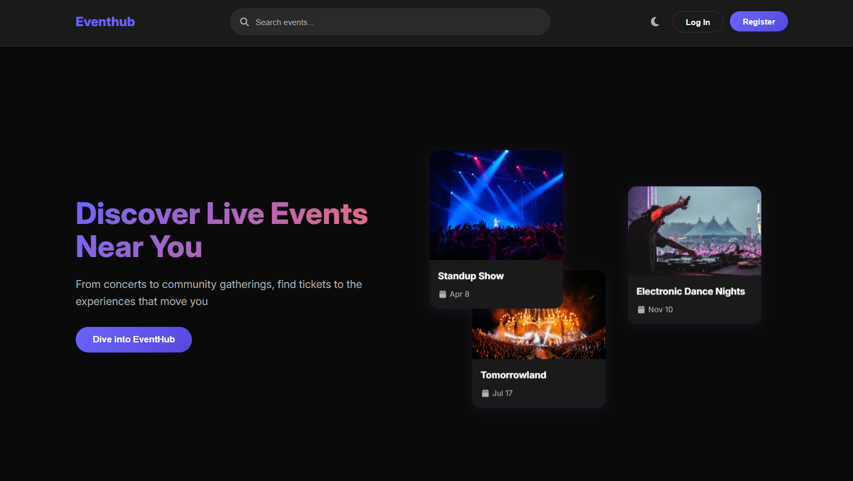This screenshot has height=481, width=853.
Task: Click the Jul 17 date label
Action: click(502, 393)
